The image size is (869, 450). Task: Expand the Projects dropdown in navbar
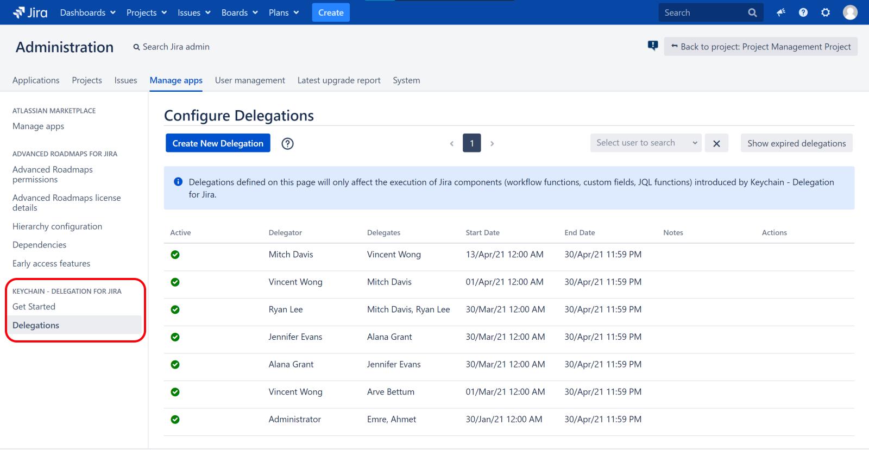[147, 12]
